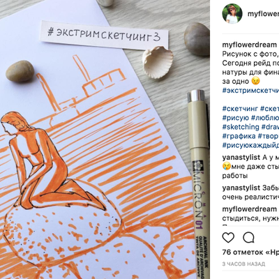279x279 pixels.
Task: Open the #графика hashtag link
Action: click(x=239, y=136)
